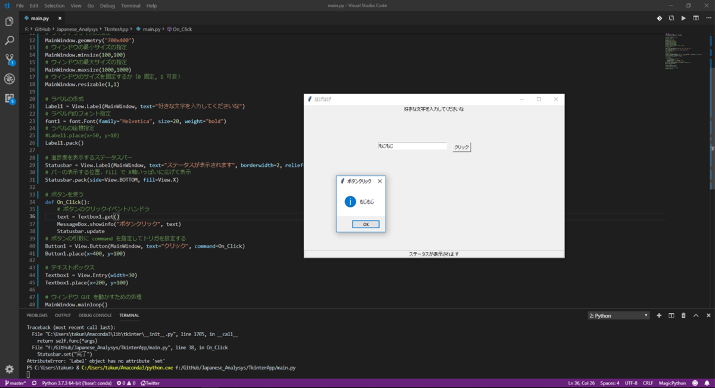
Task: Open the Source Control view
Action: click(10, 60)
